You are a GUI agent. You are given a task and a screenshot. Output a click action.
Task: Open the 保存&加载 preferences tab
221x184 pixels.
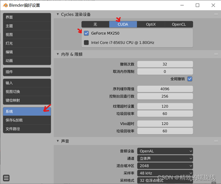pos(27,120)
